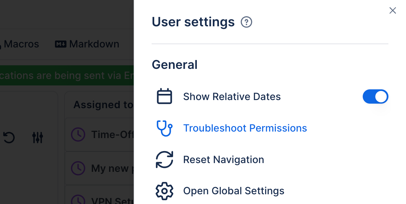Disable the Show Relative Dates toggle
Screen dimensions: 406x204
(375, 96)
